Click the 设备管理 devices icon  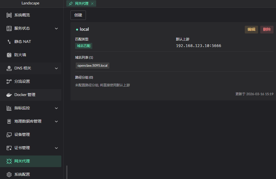point(9,135)
